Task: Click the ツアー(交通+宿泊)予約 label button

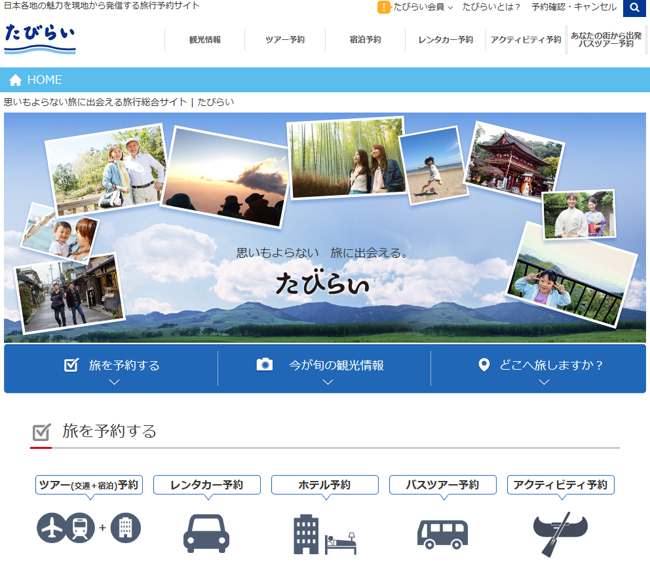Action: pos(89,485)
